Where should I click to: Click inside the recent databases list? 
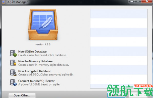point(119,49)
